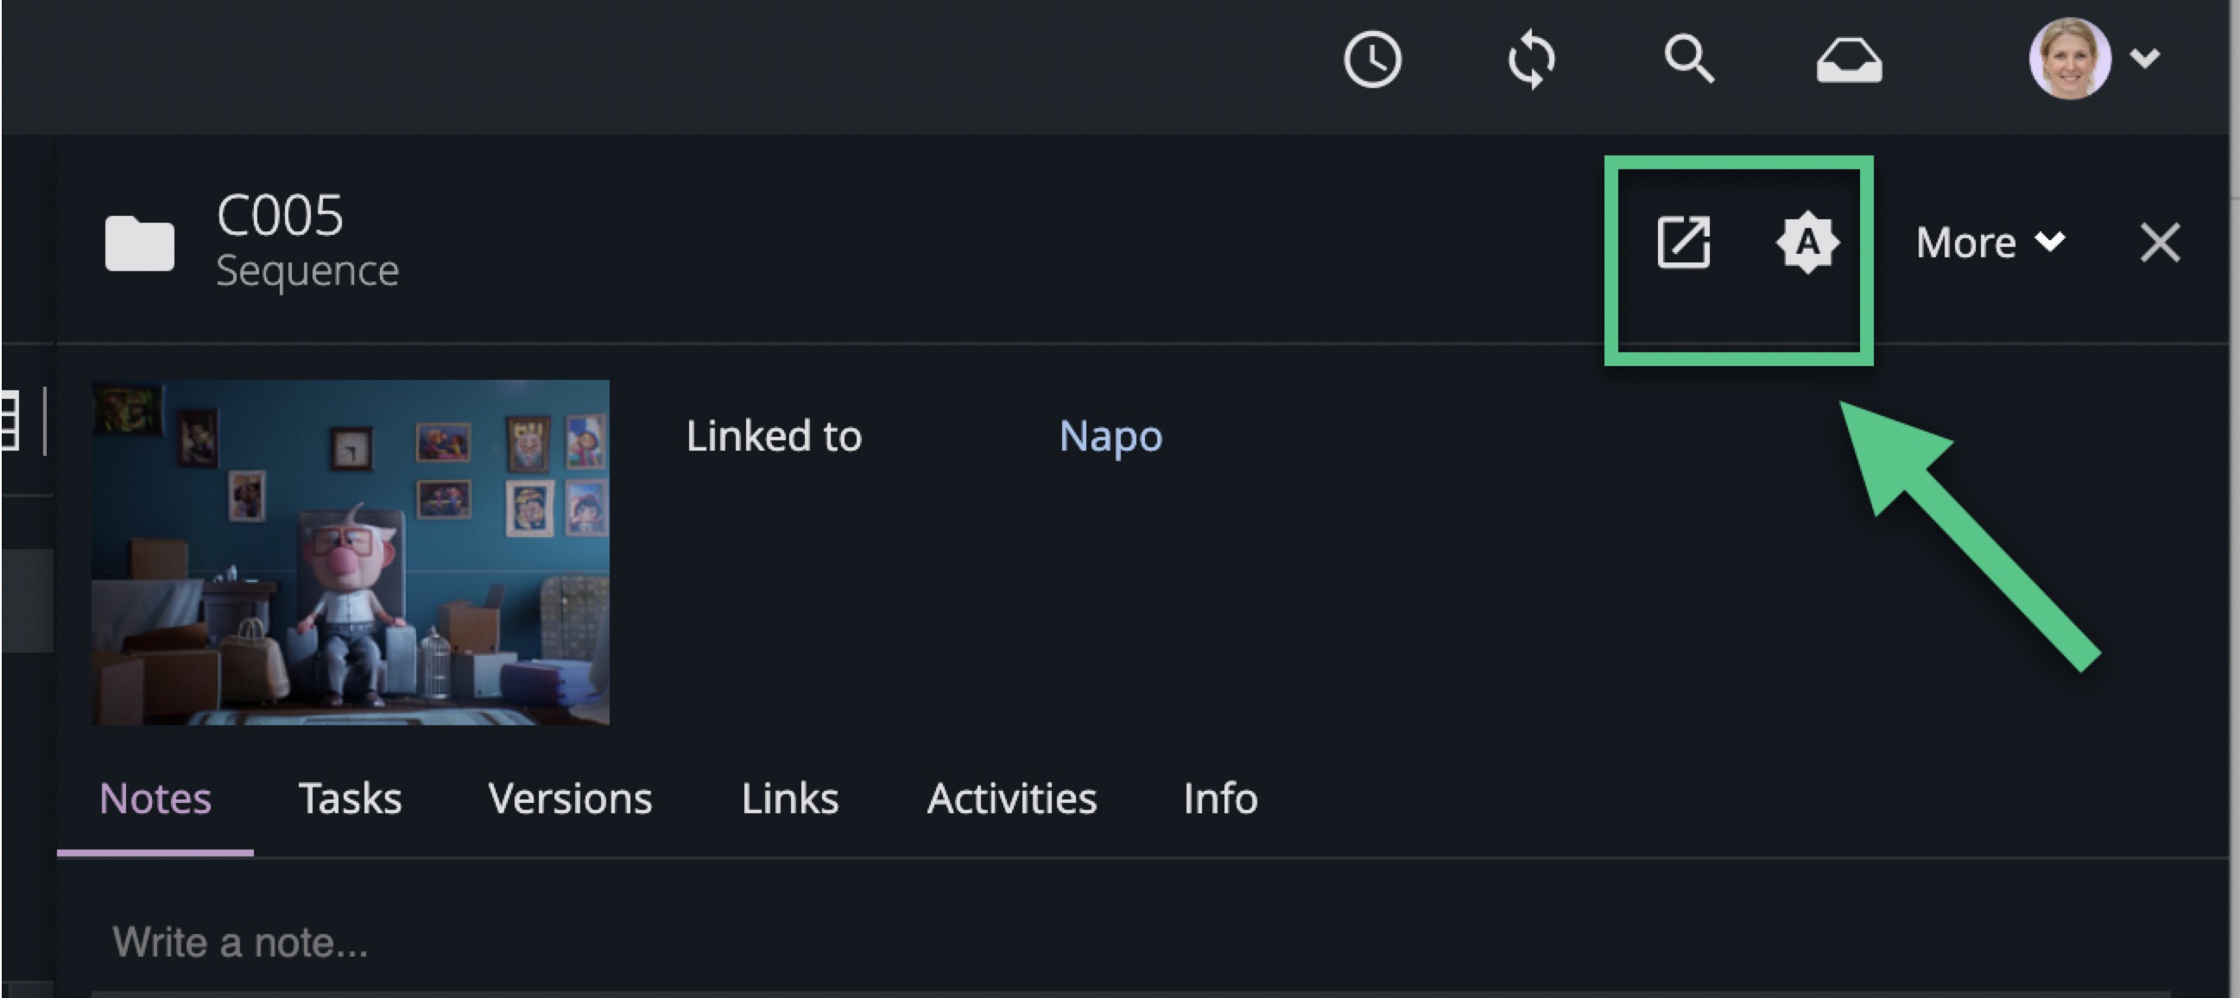View the C005 thumbnail image

click(x=351, y=552)
